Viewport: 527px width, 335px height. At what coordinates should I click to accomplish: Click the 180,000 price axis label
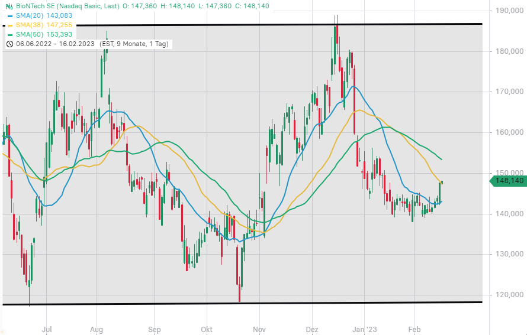[x=509, y=51]
